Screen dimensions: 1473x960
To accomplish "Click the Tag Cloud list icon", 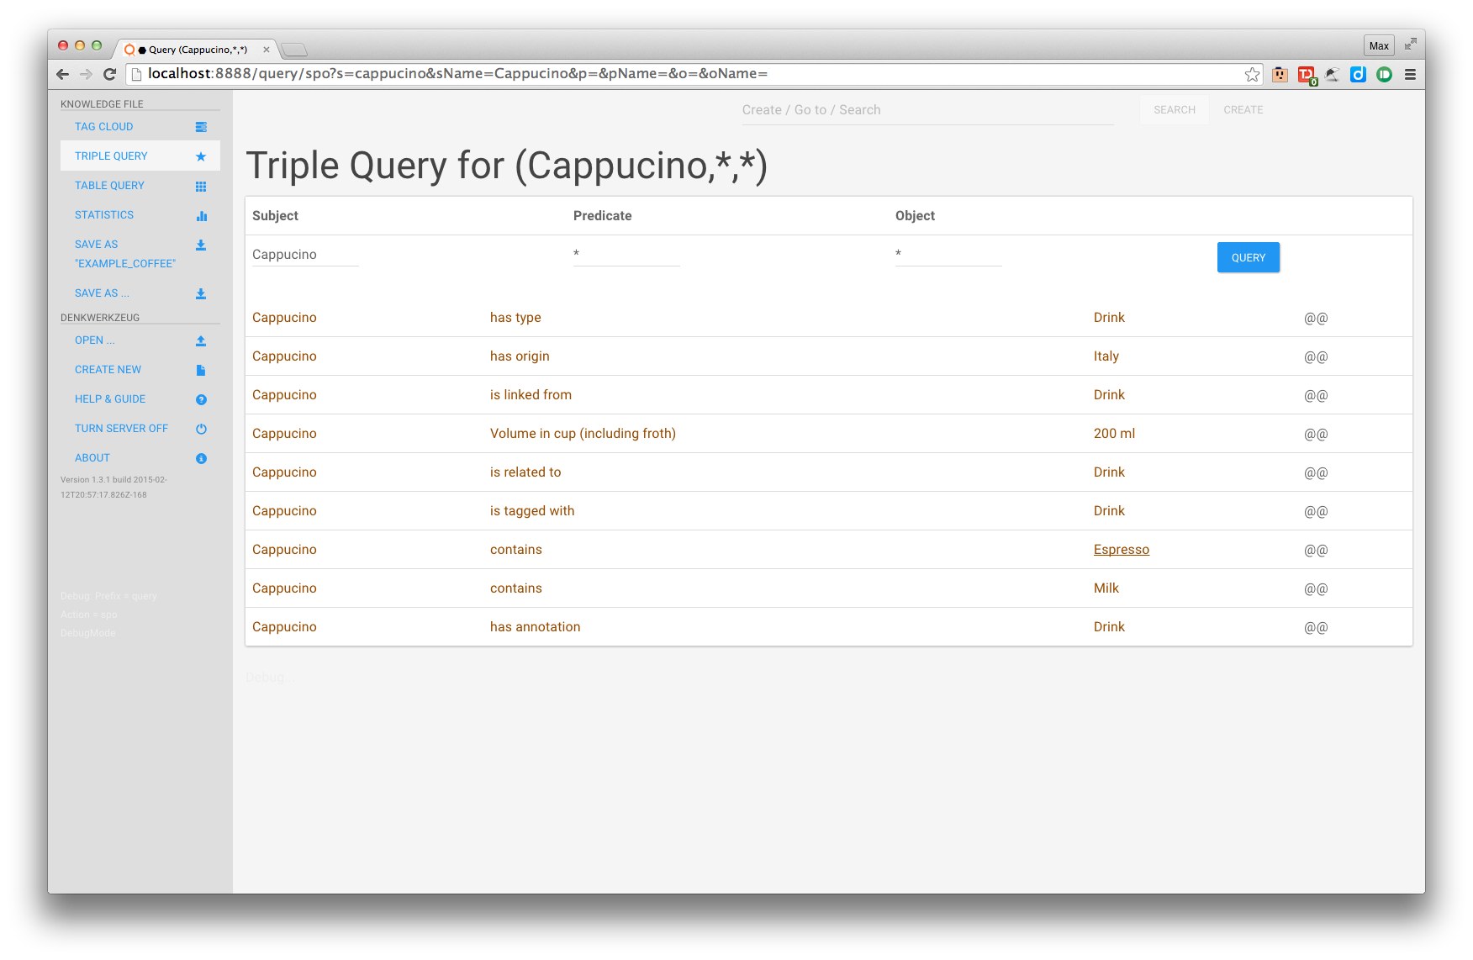I will 201,127.
